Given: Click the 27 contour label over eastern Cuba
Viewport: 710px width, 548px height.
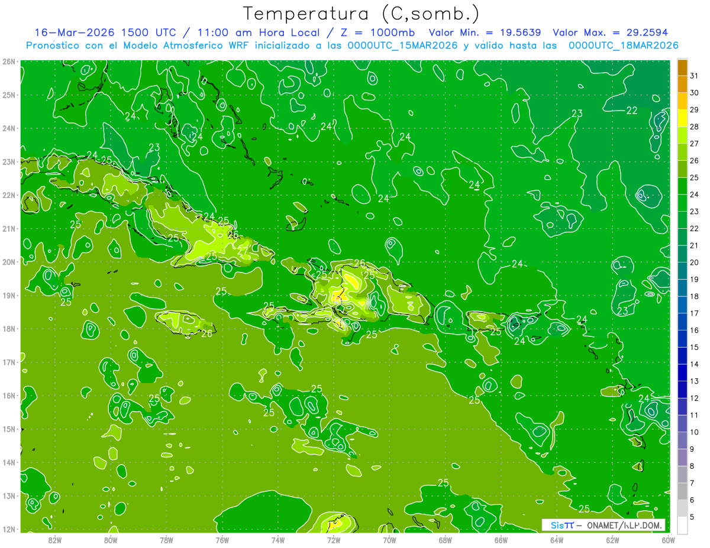Looking at the screenshot, I should [x=243, y=251].
